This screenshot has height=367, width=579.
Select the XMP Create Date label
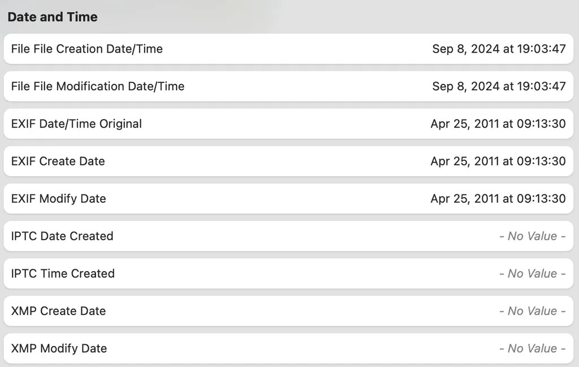pyautogui.click(x=59, y=311)
